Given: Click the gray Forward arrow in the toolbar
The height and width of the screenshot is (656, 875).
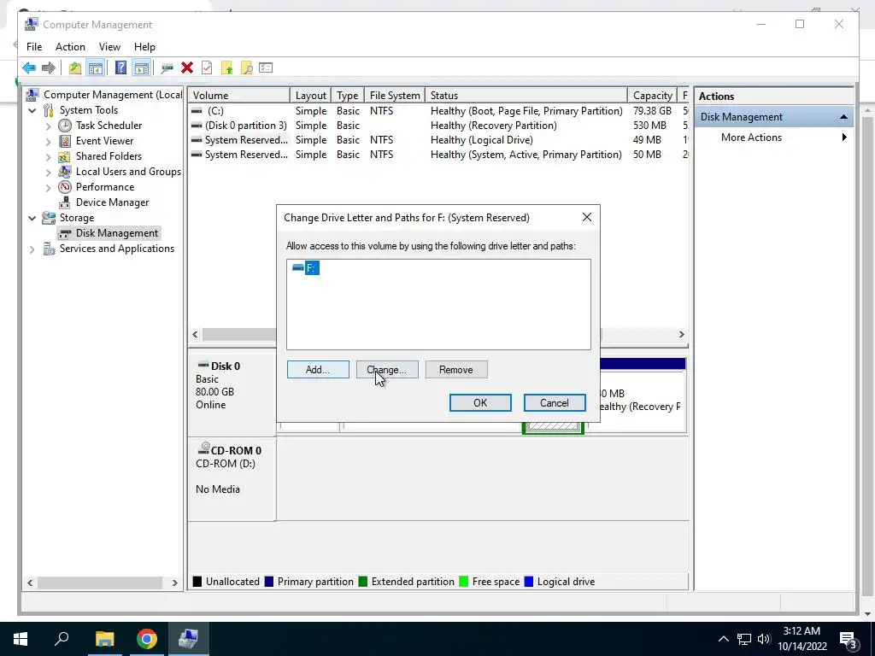Looking at the screenshot, I should pos(49,68).
